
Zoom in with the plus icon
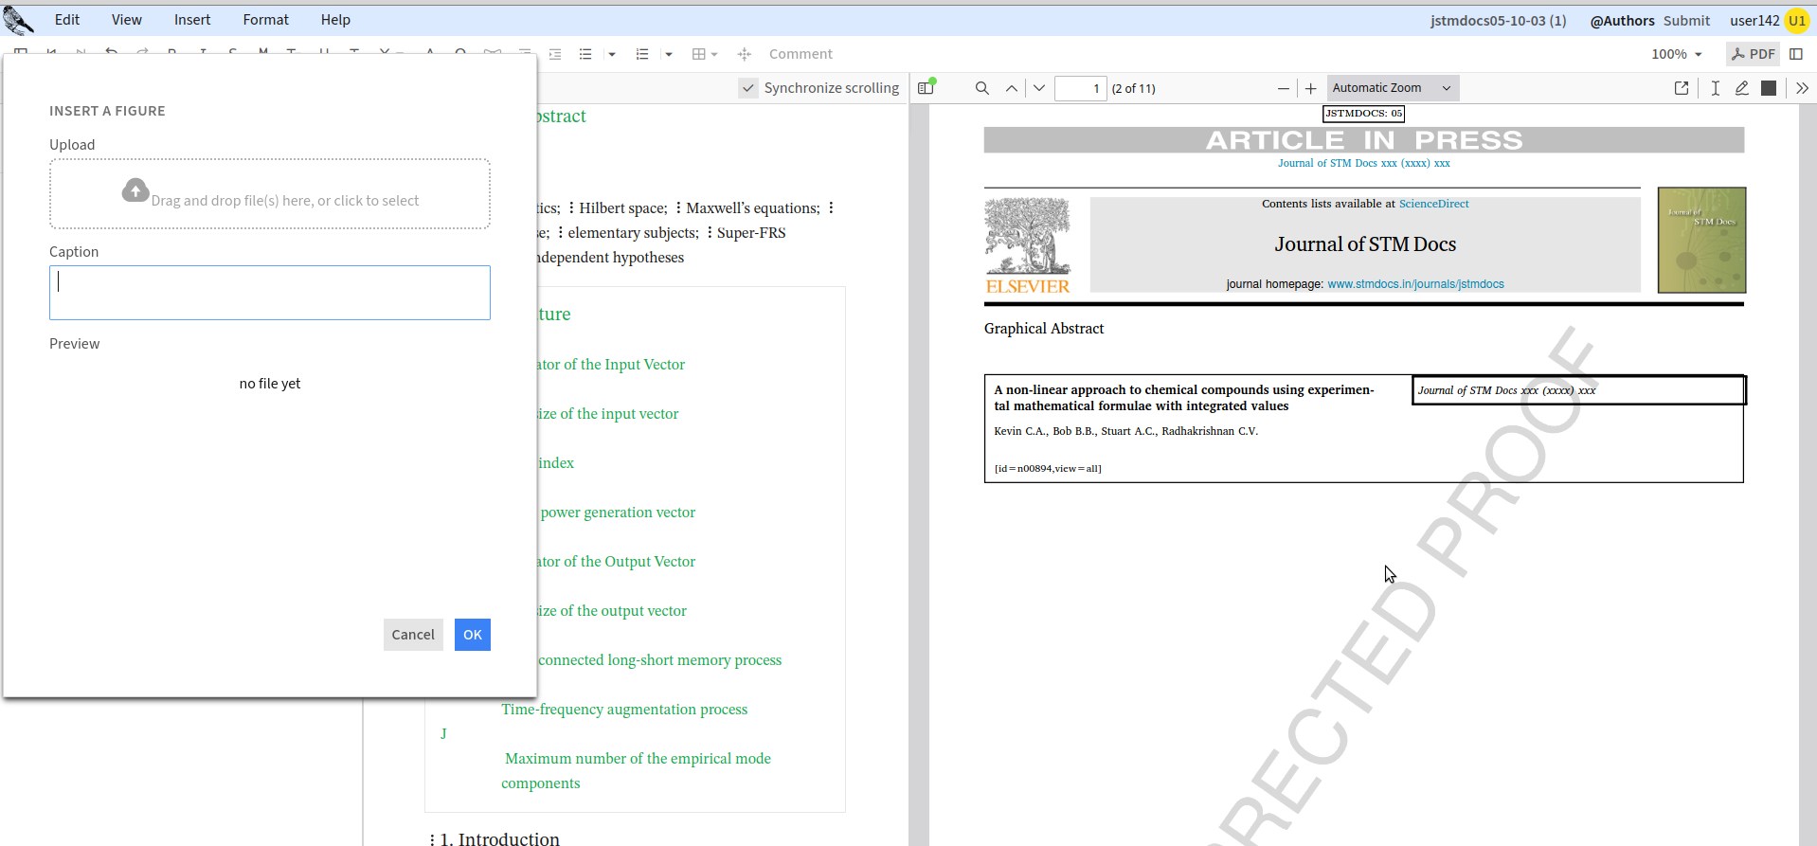pos(1310,88)
